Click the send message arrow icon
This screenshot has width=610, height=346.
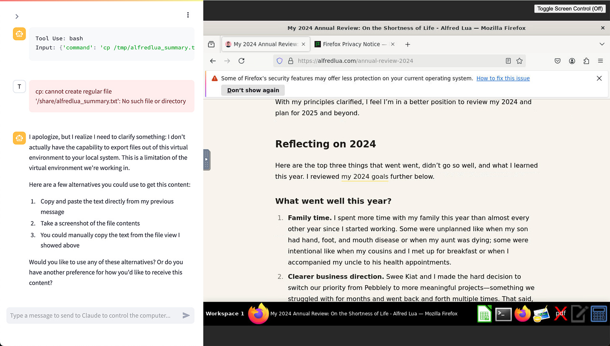tap(186, 315)
